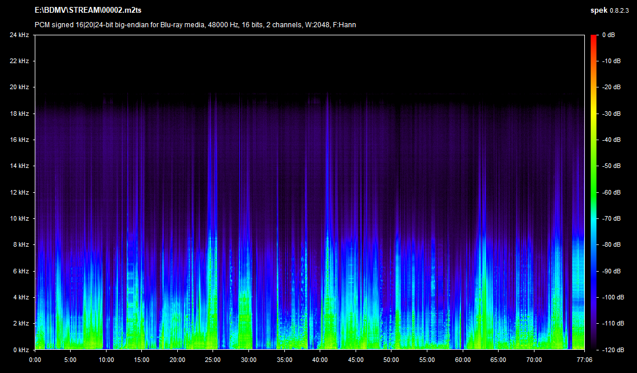Viewport: 637px width, 373px height.
Task: Select the 60:00 time axis marker
Action: tap(463, 360)
